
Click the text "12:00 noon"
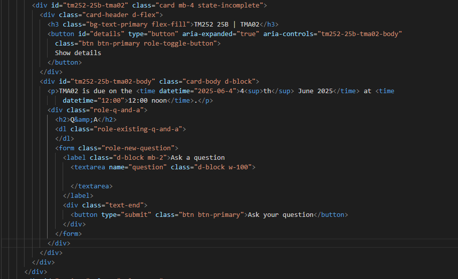[x=147, y=101]
